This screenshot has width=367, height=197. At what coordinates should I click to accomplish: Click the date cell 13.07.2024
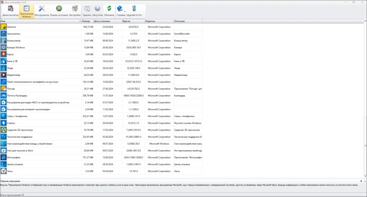[108, 116]
